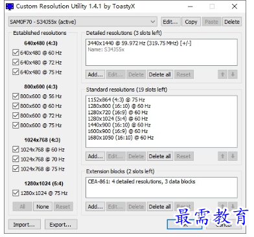Click Delete under Extension blocks
The image size is (254, 237).
(136, 207)
